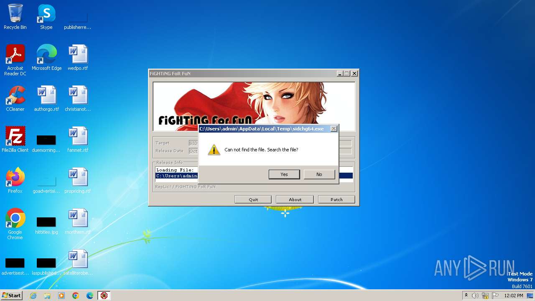The width and height of the screenshot is (535, 301).
Task: Select fanmet.rtf document icon
Action: tap(78, 140)
